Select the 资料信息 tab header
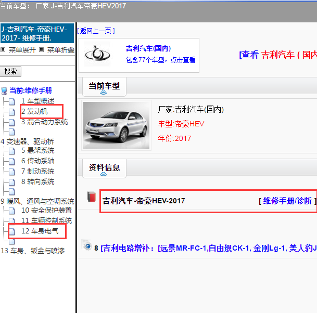 pyautogui.click(x=104, y=168)
